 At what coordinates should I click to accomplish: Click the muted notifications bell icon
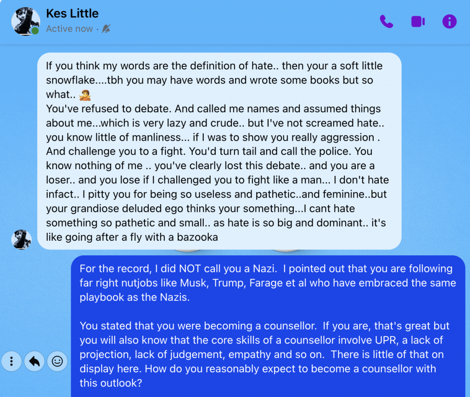[106, 29]
